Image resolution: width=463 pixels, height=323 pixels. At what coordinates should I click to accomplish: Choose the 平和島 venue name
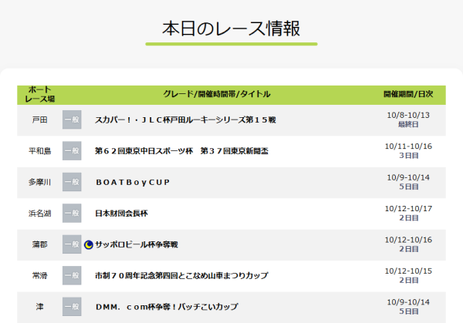tap(40, 151)
